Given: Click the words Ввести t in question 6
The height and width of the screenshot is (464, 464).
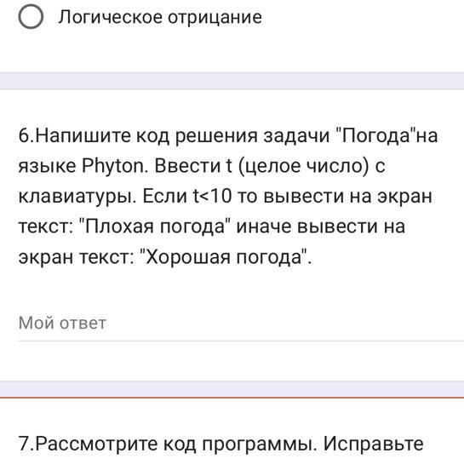Looking at the screenshot, I should pos(193,166).
